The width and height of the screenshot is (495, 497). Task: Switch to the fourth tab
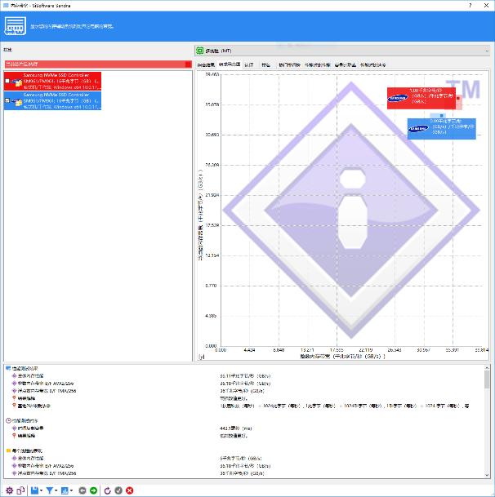coord(266,65)
